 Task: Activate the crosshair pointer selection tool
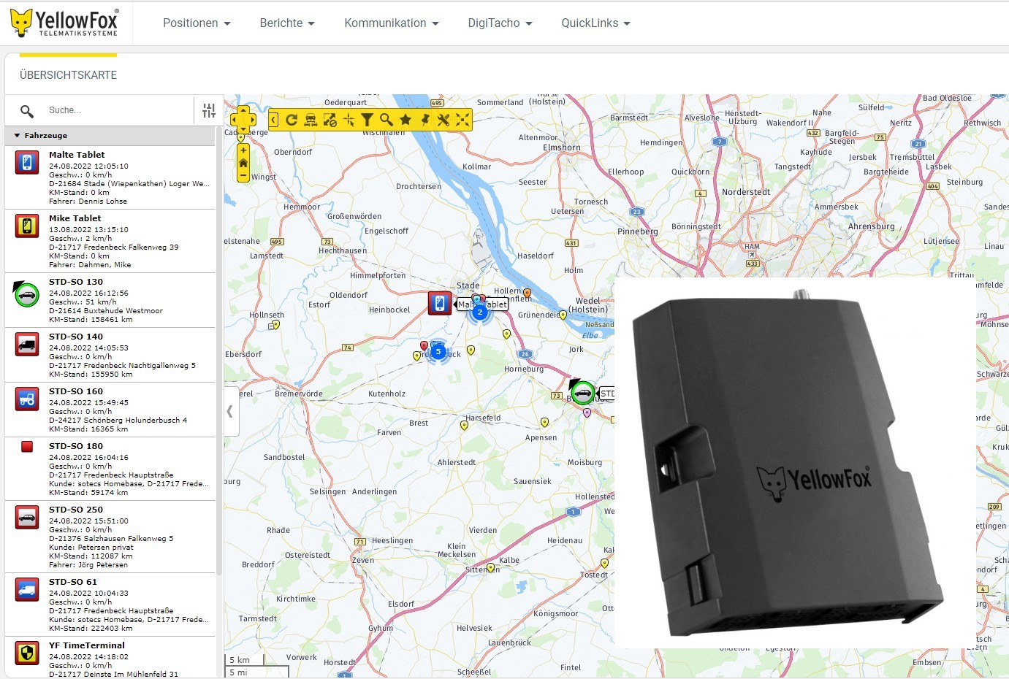pos(349,120)
